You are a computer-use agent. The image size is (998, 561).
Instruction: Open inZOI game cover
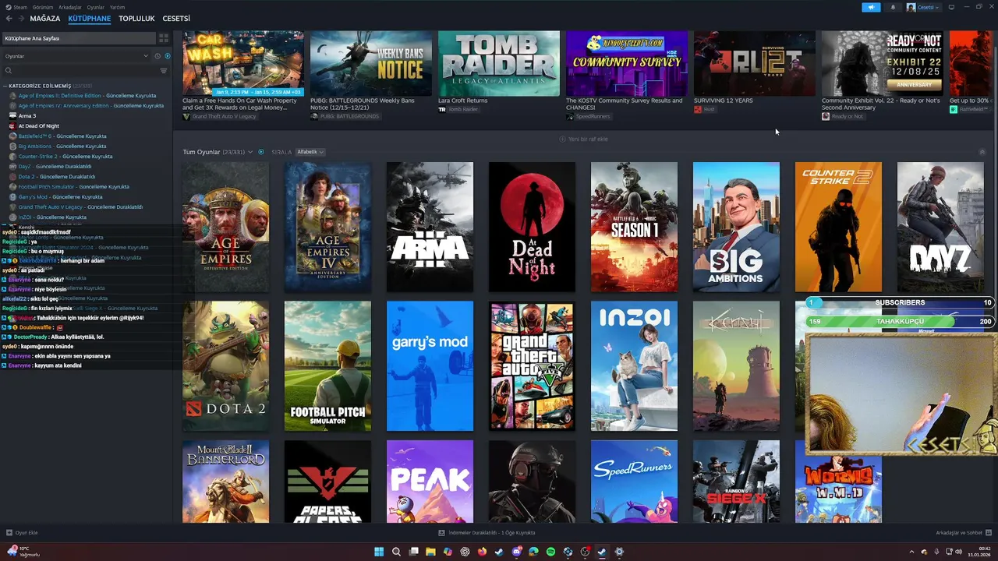point(634,366)
